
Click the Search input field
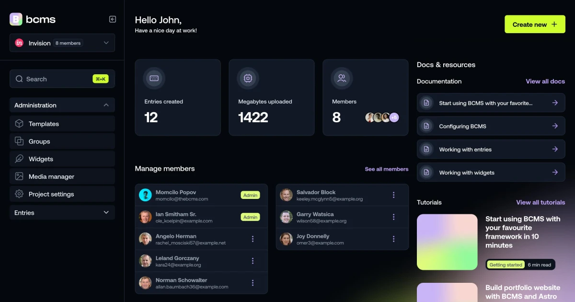(62, 79)
